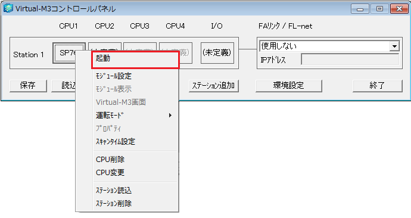
Task: Close the Virtual-M3 control panel window
Action: point(399,9)
